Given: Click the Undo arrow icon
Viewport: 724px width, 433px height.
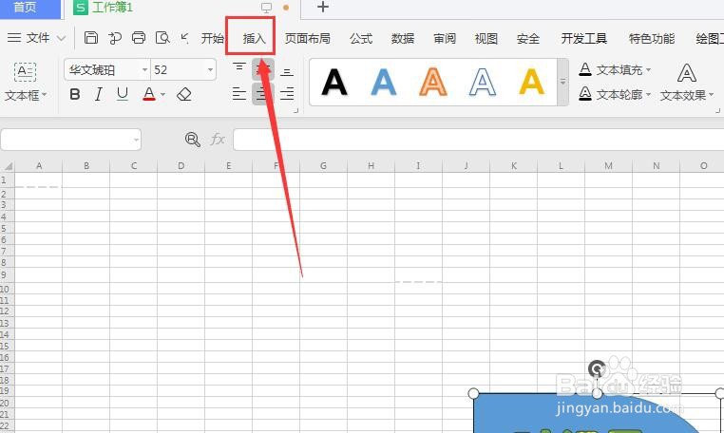Looking at the screenshot, I should tap(185, 37).
